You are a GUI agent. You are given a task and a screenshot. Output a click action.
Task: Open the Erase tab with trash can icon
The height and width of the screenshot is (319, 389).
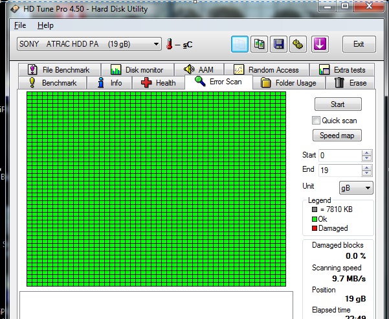pyautogui.click(x=350, y=83)
